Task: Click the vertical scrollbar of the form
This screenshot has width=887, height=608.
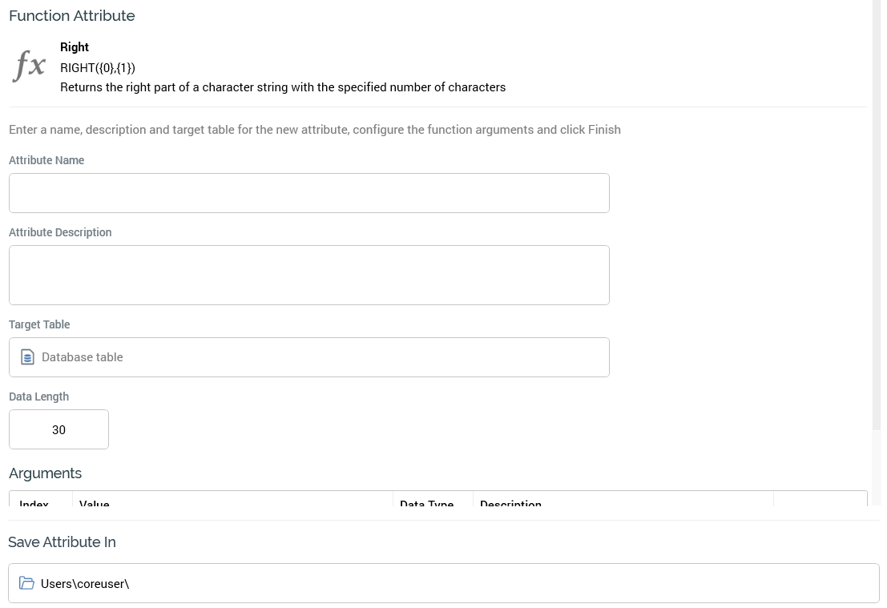Action: click(877, 216)
